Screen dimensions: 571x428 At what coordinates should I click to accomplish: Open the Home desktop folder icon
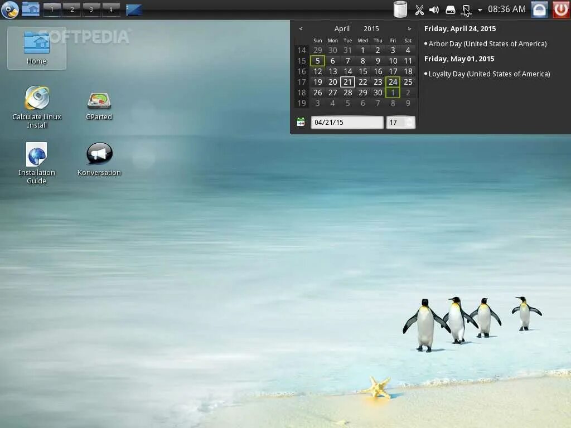36,48
